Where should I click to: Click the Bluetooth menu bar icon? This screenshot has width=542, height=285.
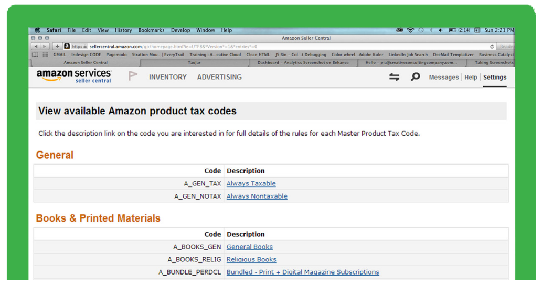[431, 30]
